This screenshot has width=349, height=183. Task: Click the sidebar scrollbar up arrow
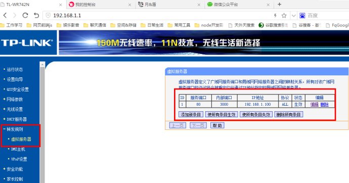click(x=42, y=65)
